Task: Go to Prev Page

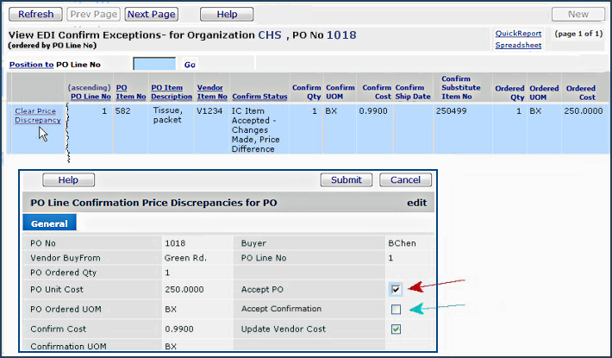Action: click(92, 15)
